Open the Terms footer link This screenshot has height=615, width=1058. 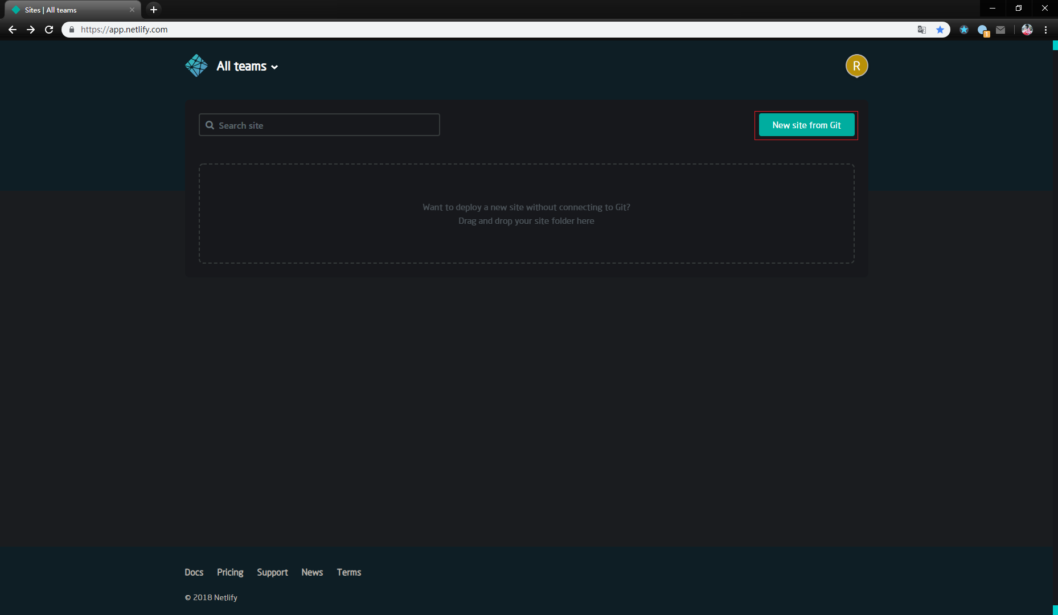pyautogui.click(x=348, y=572)
